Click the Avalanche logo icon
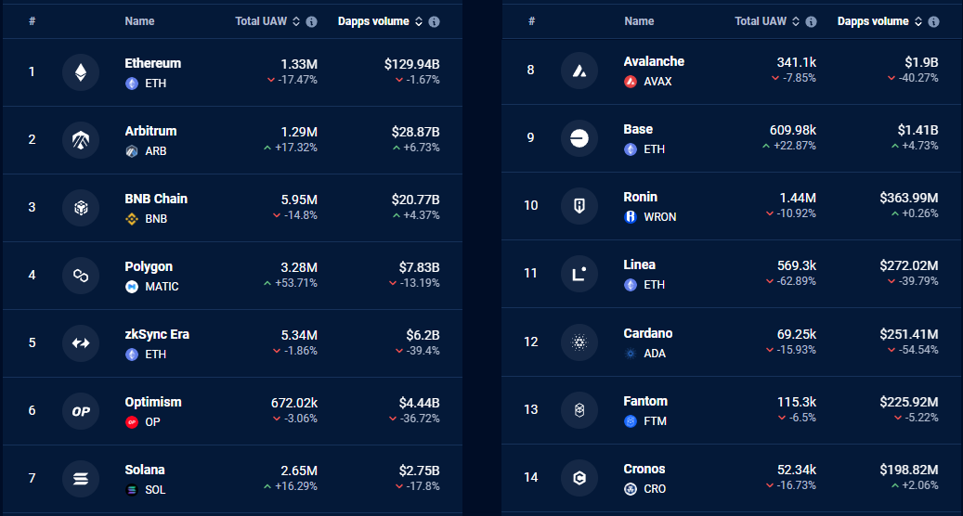This screenshot has height=516, width=963. coord(579,71)
